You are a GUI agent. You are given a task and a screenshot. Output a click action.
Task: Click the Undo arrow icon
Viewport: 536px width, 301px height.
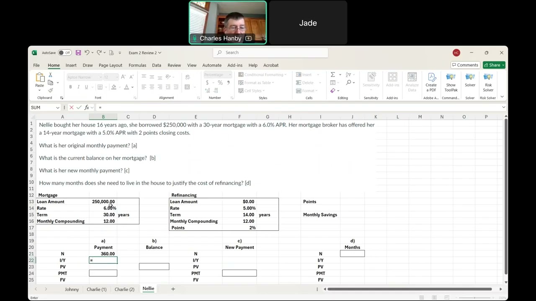tap(87, 53)
